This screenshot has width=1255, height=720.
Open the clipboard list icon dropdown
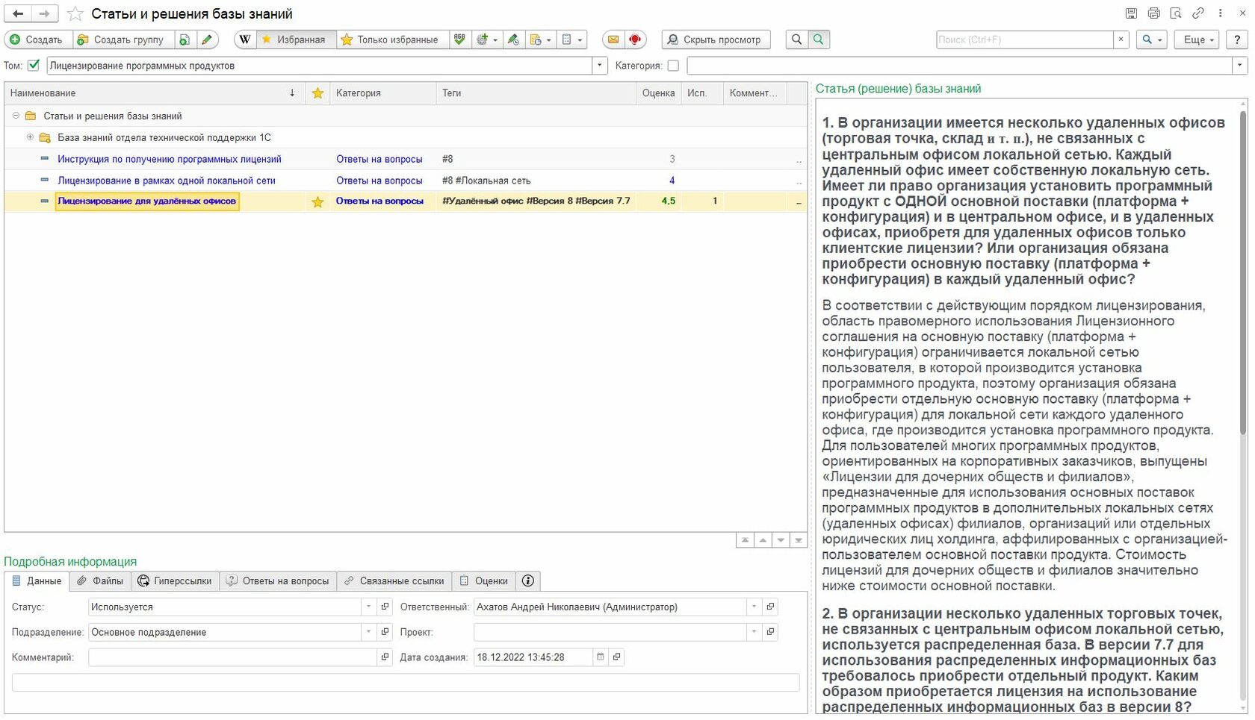click(572, 40)
